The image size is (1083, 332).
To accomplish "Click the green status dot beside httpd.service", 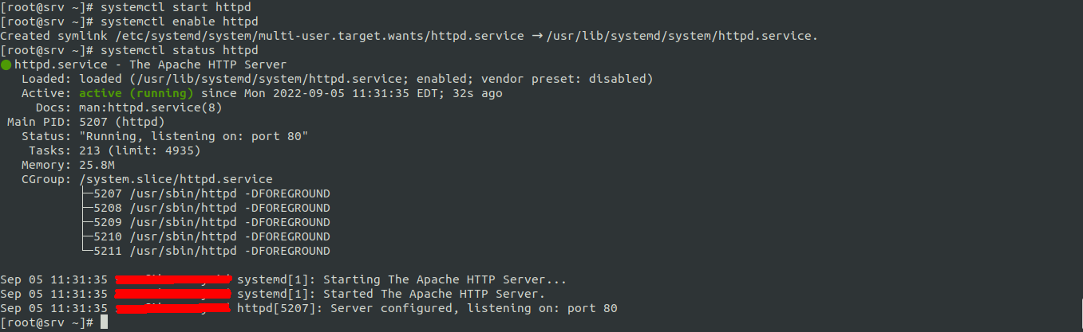I will [x=6, y=64].
